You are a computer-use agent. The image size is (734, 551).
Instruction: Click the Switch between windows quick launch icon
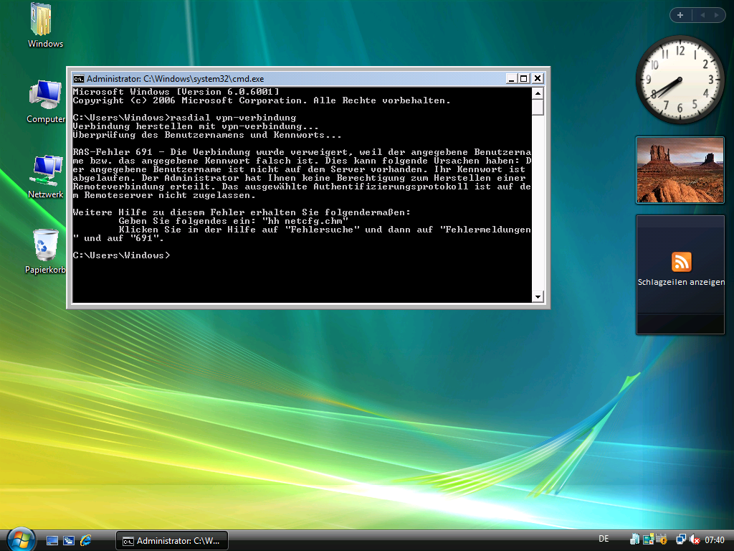click(x=68, y=541)
